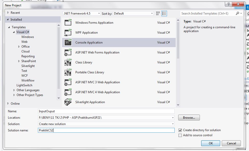The image size is (249, 151).
Task: Click the Solution name input field
Action: pyautogui.click(x=102, y=130)
